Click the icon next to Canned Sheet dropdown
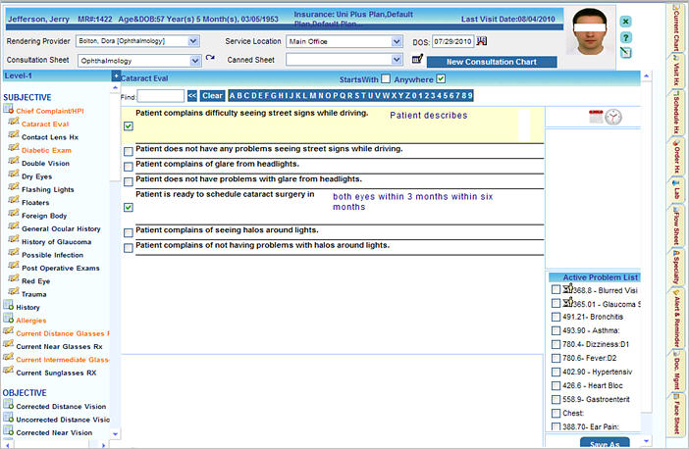The width and height of the screenshot is (689, 449). coord(416,60)
